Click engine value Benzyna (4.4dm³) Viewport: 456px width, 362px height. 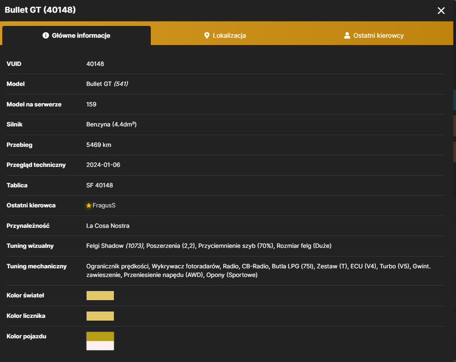111,124
